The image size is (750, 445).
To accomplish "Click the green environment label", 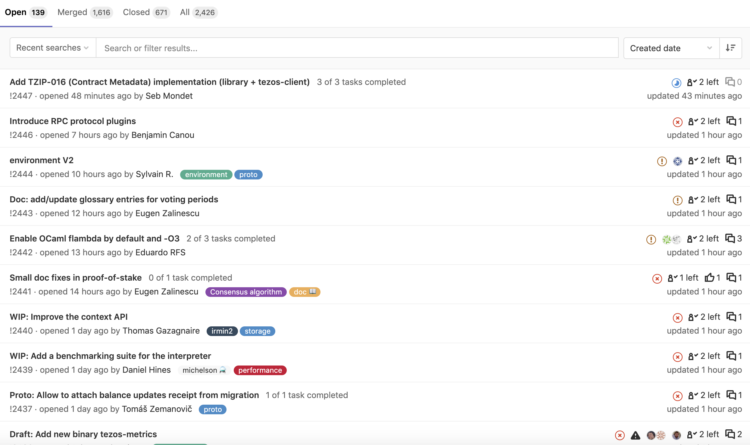I will point(206,174).
